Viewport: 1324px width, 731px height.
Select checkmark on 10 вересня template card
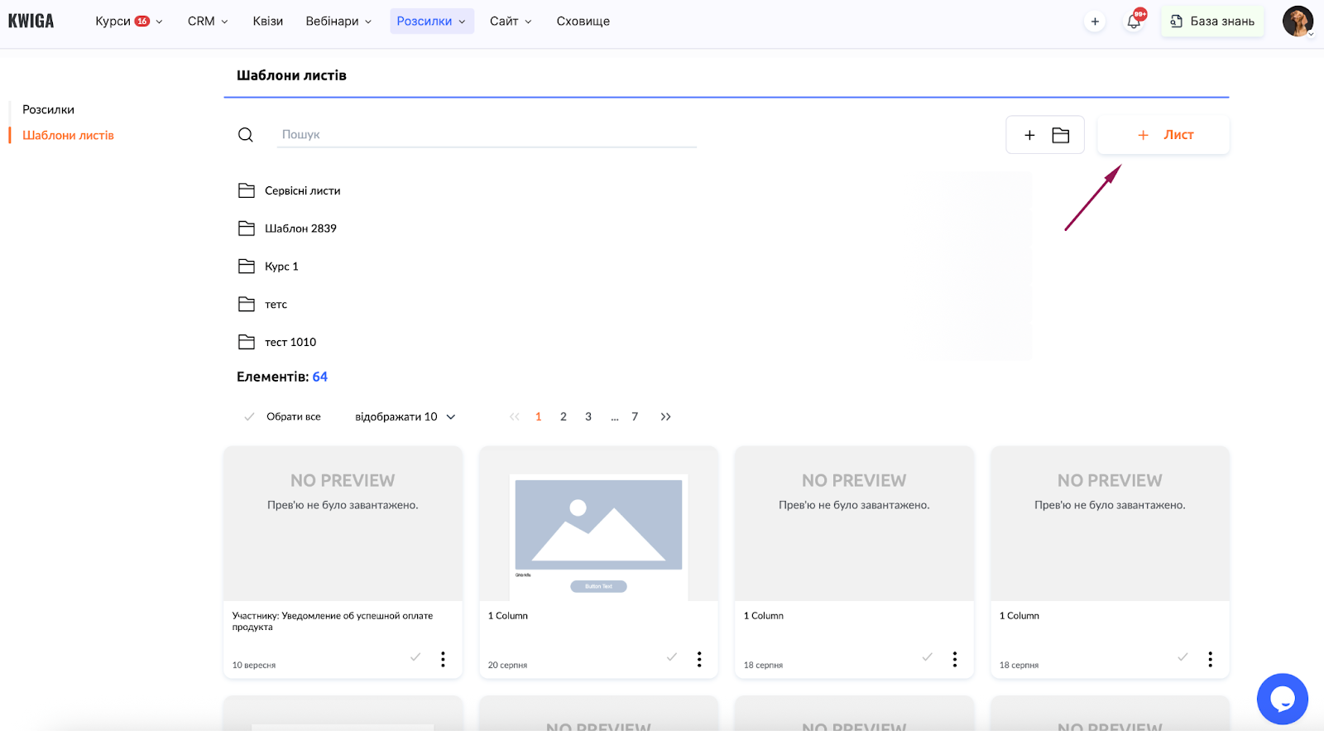coord(415,657)
